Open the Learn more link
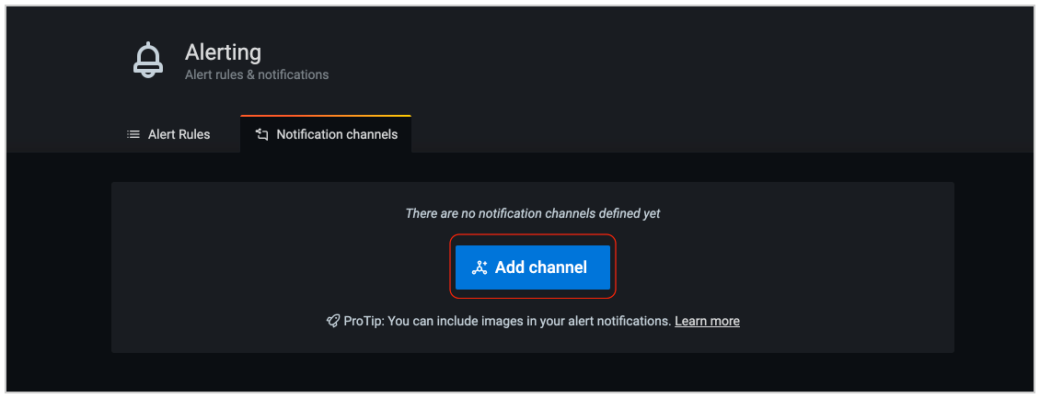This screenshot has width=1040, height=398. 707,321
